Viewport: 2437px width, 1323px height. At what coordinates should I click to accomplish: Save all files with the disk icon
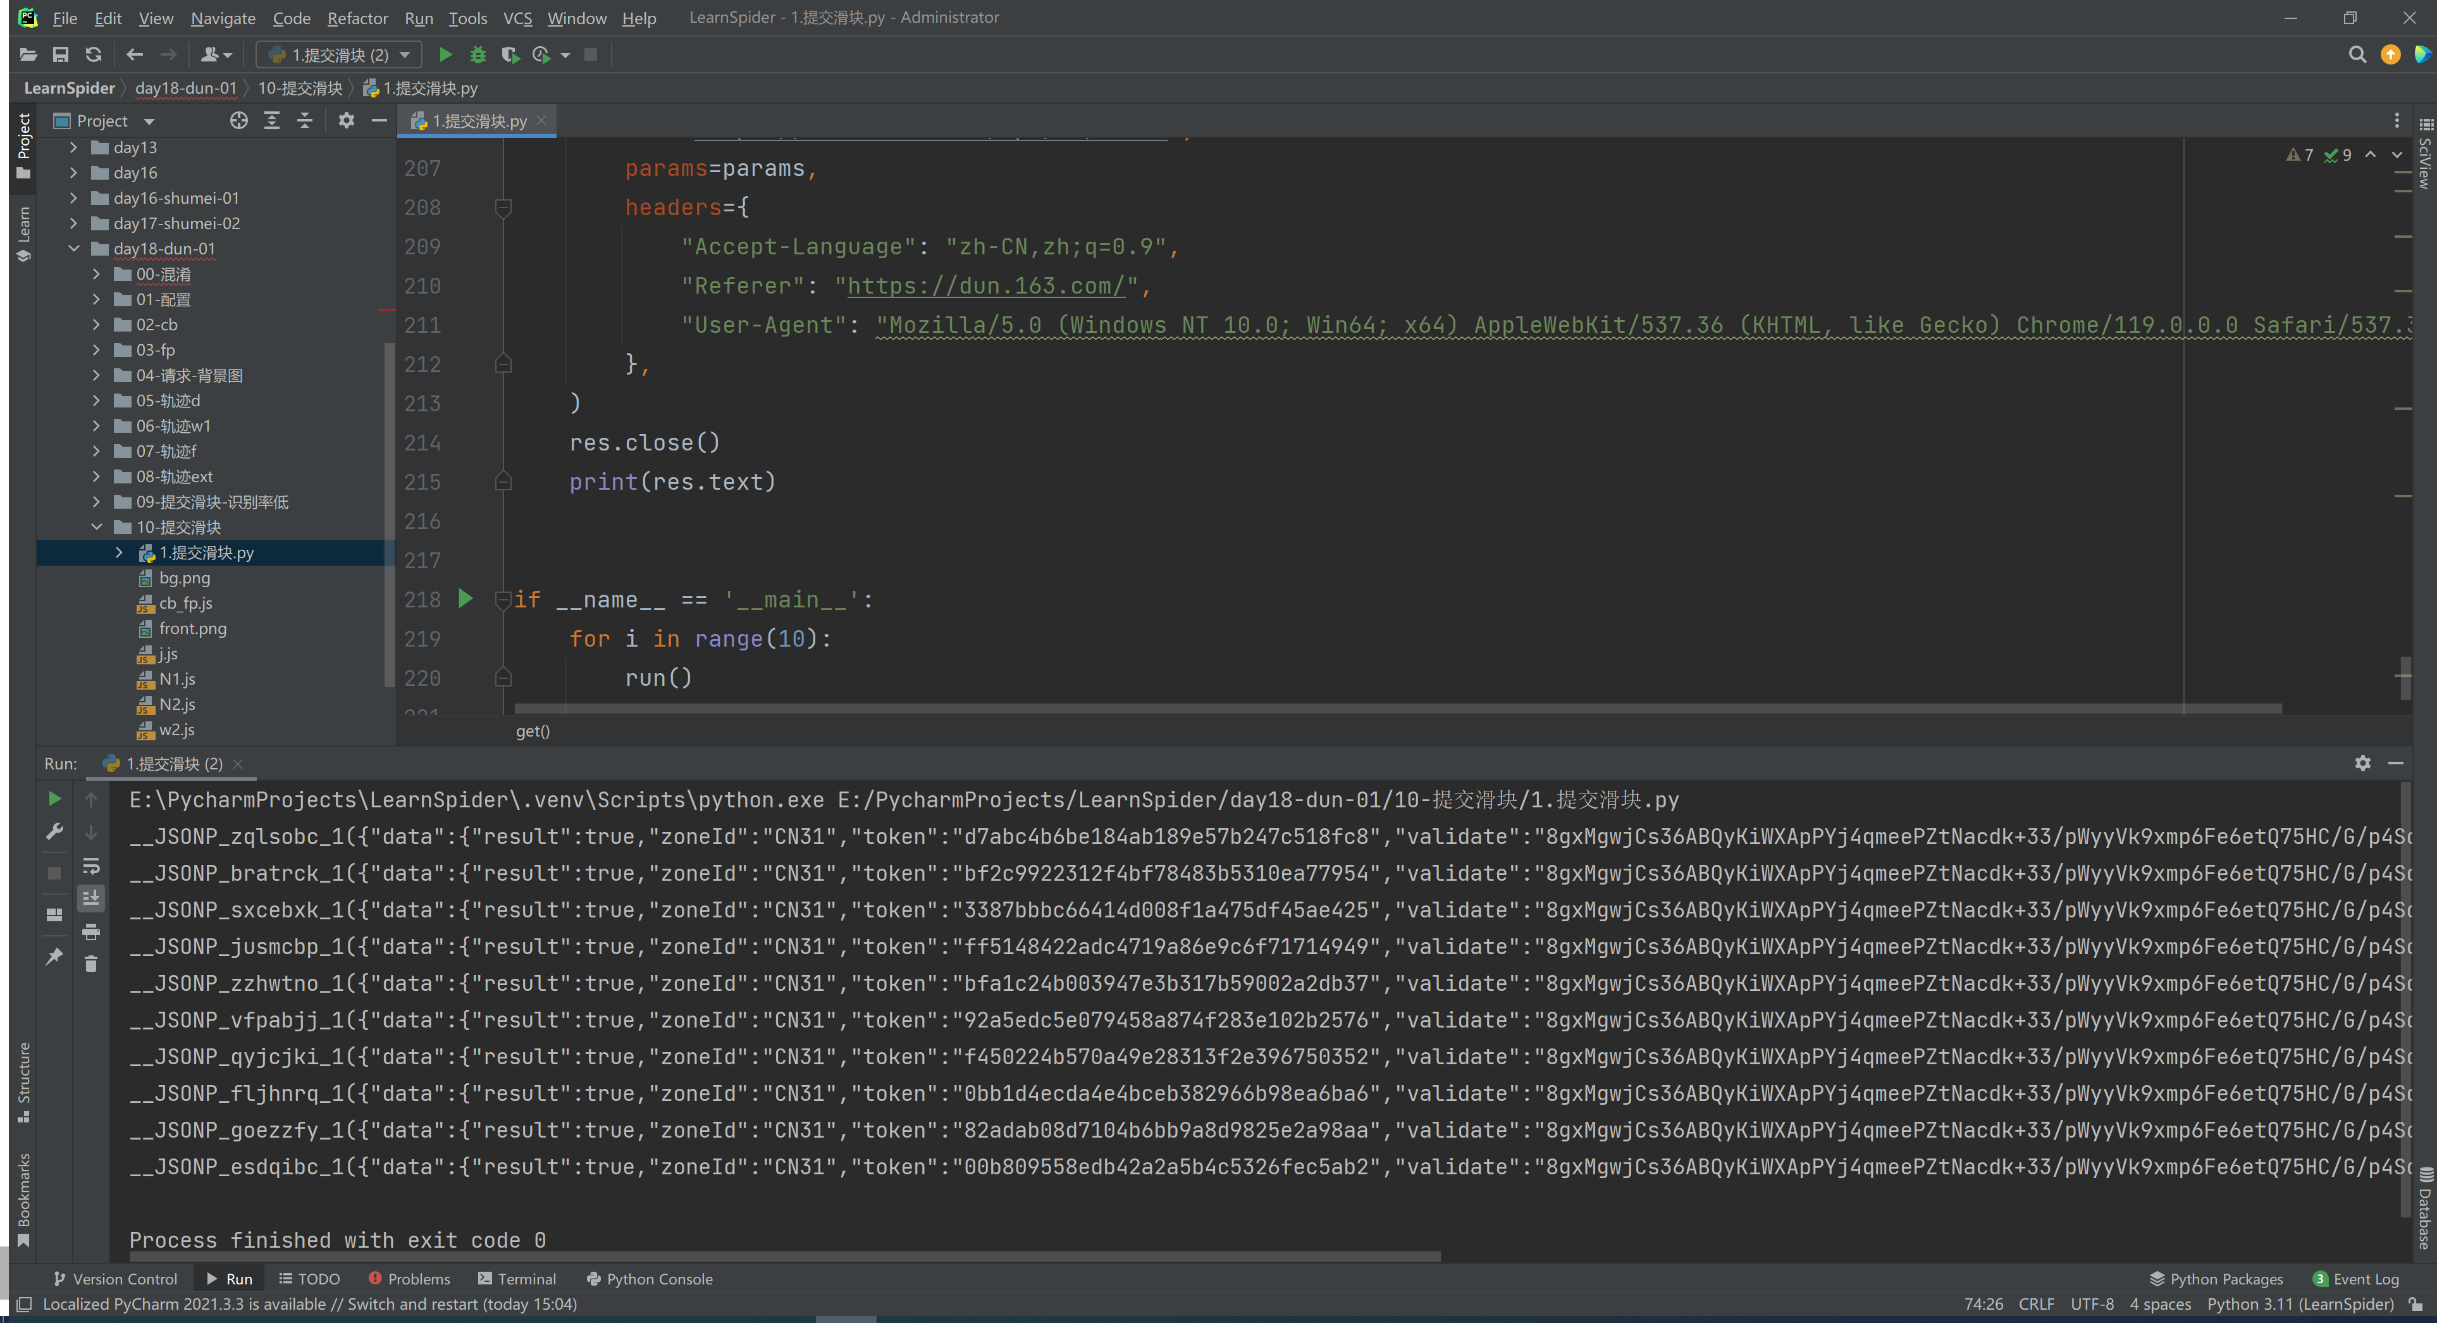coord(61,55)
